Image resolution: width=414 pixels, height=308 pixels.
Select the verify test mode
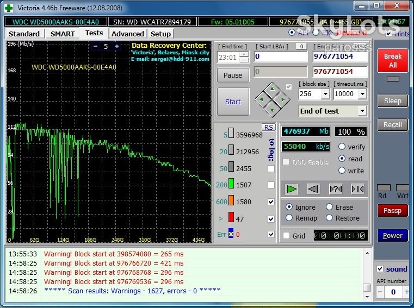click(x=342, y=146)
